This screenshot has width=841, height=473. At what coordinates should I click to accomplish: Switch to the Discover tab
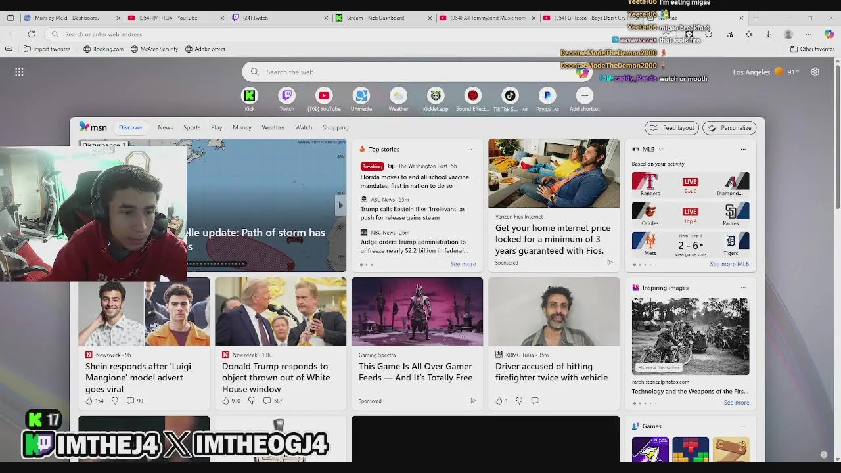[130, 127]
